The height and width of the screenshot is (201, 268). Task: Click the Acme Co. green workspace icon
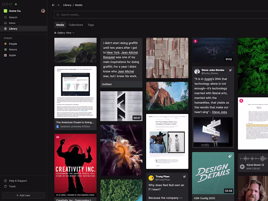pyautogui.click(x=5, y=11)
